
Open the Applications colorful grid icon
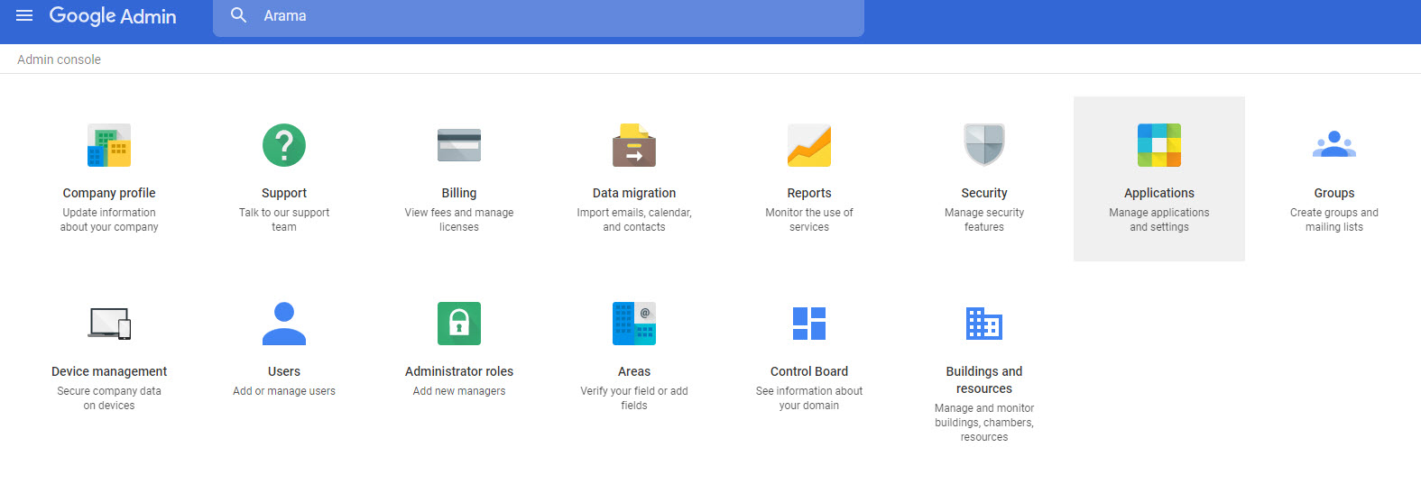point(1159,145)
